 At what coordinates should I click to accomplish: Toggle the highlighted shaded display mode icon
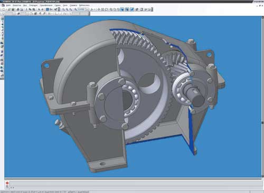pyautogui.click(x=122, y=9)
